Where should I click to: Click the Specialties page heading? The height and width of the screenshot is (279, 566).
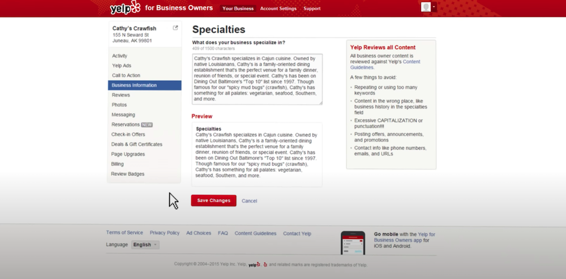tap(218, 29)
